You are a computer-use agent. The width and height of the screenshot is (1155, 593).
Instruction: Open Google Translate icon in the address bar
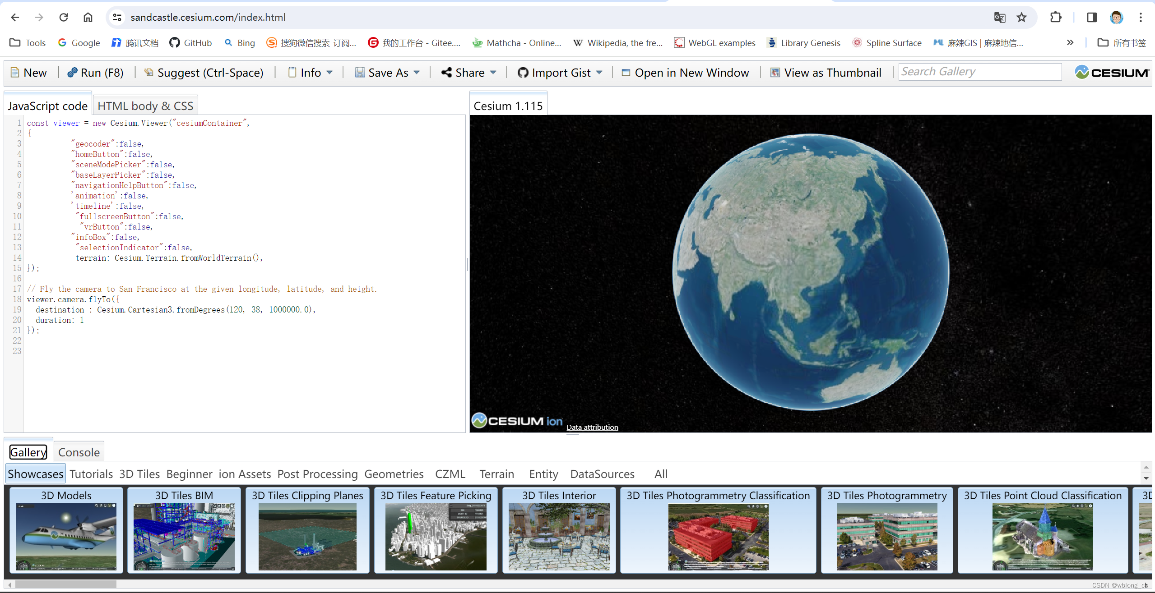(x=1000, y=17)
